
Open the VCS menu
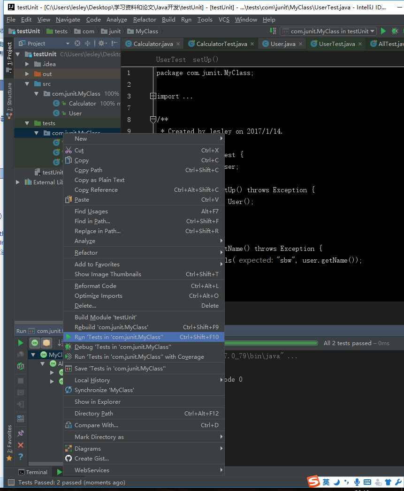point(224,19)
